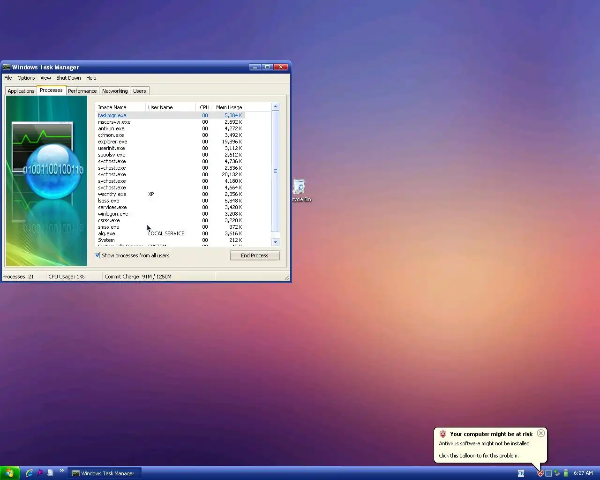This screenshot has width=600, height=480.
Task: Switch to the Applications tab
Action: point(21,91)
